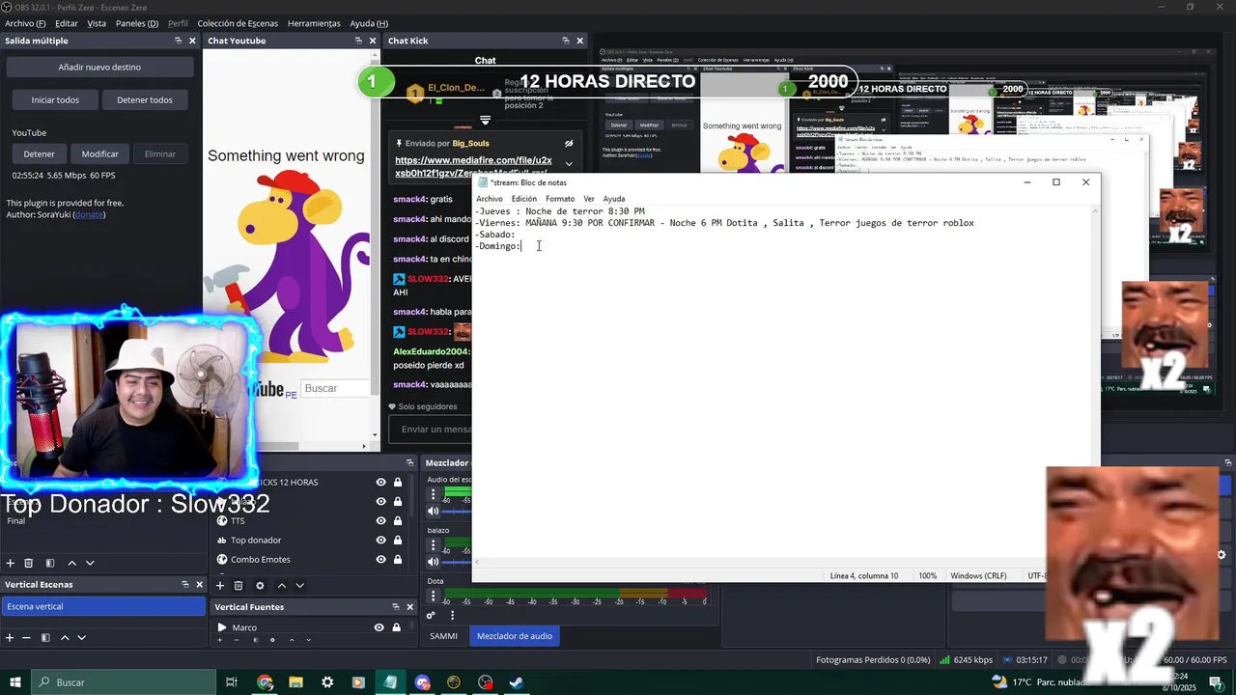
Task: Open File Explorer from the taskbar
Action: [295, 682]
